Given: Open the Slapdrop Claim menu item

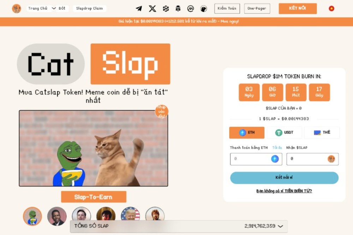Looking at the screenshot, I should (x=89, y=8).
